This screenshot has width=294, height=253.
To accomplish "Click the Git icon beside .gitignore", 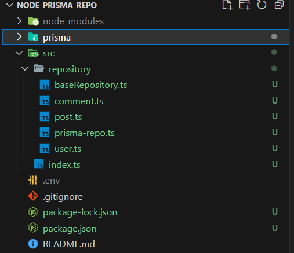I will (x=33, y=196).
